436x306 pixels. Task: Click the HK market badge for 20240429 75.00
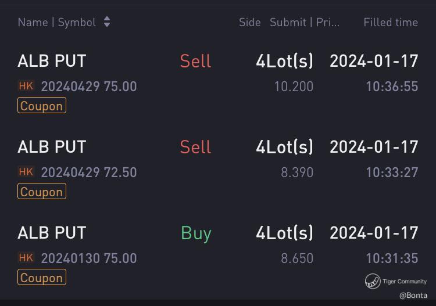click(26, 86)
